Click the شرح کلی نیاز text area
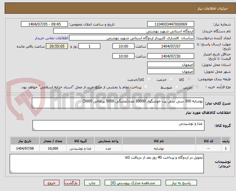This screenshot has height=191, width=236. click(118, 103)
